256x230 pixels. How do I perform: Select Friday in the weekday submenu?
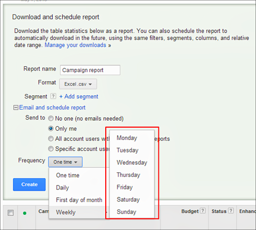point(132,187)
